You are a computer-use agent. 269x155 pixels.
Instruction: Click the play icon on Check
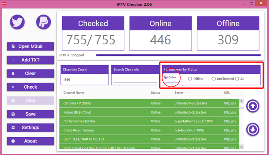[x=13, y=87]
